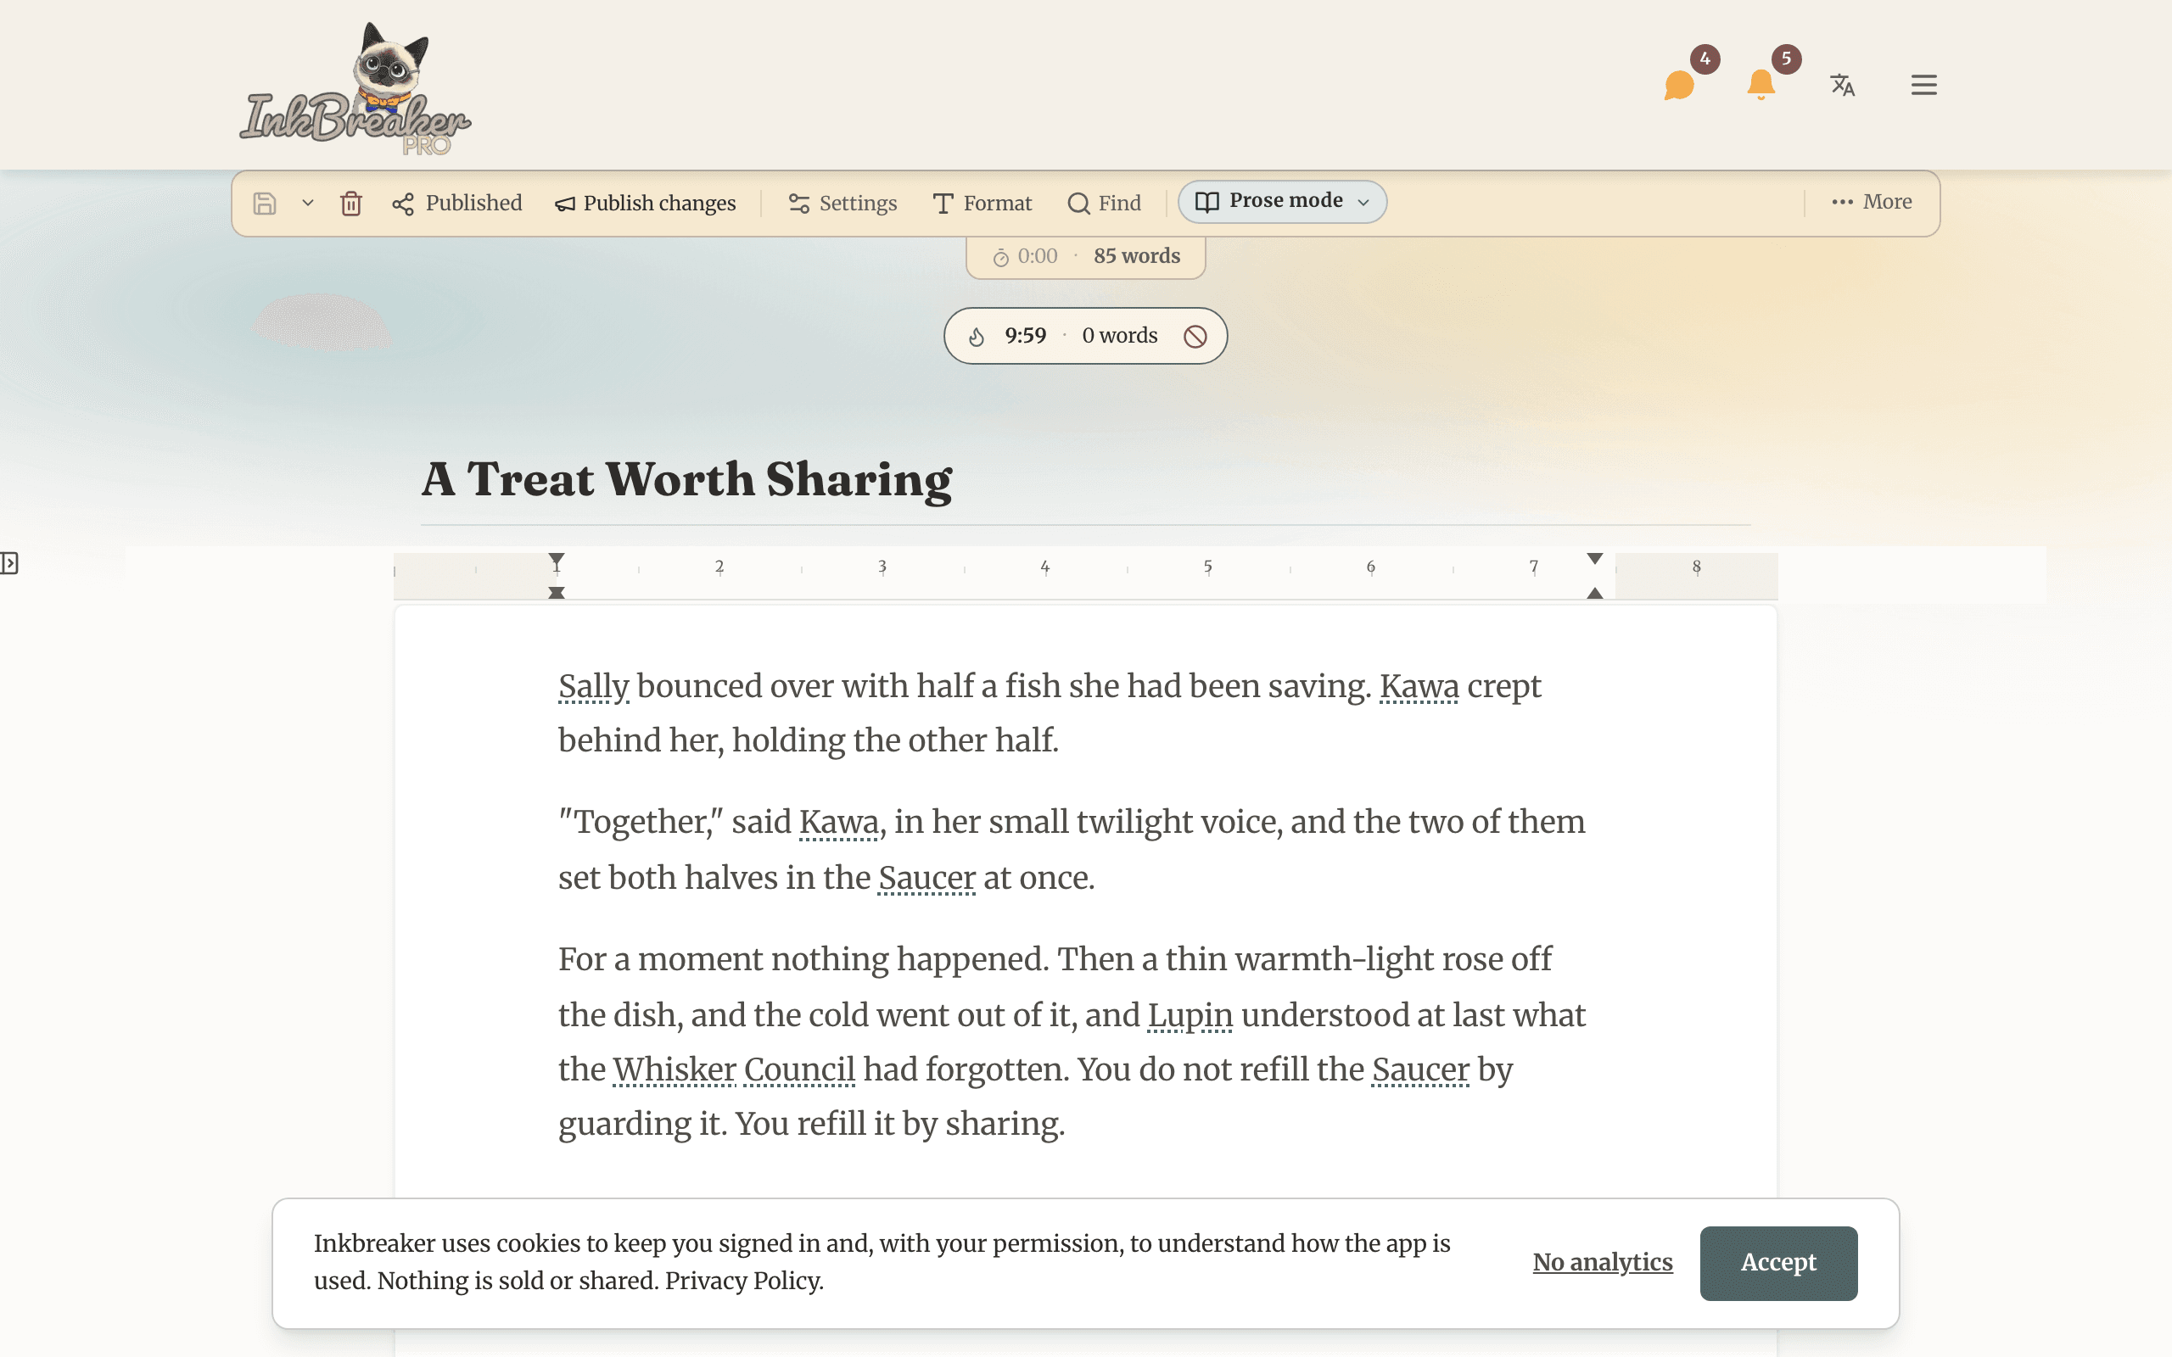Open the More options menu
The width and height of the screenshot is (2172, 1357).
[x=1872, y=202]
